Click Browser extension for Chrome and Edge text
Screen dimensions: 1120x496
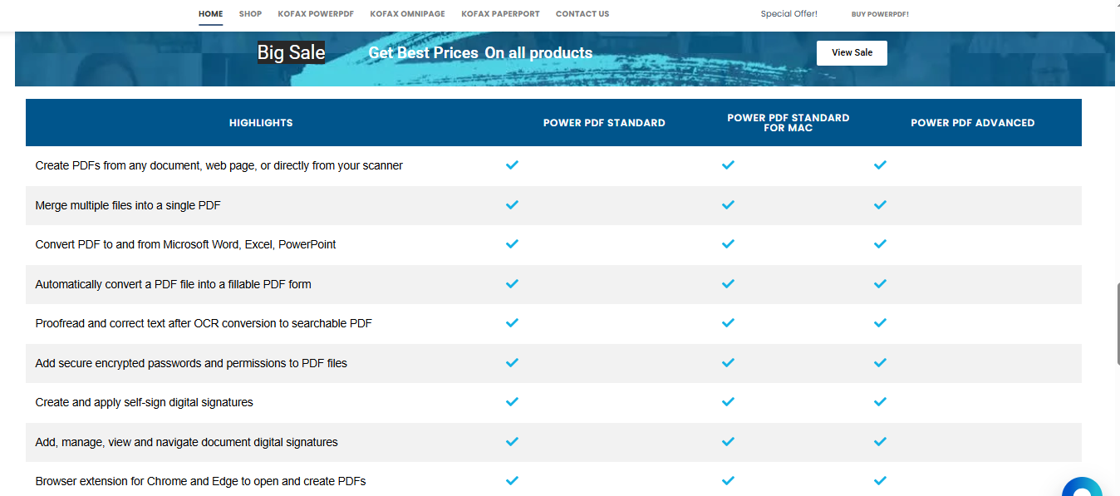click(200, 481)
